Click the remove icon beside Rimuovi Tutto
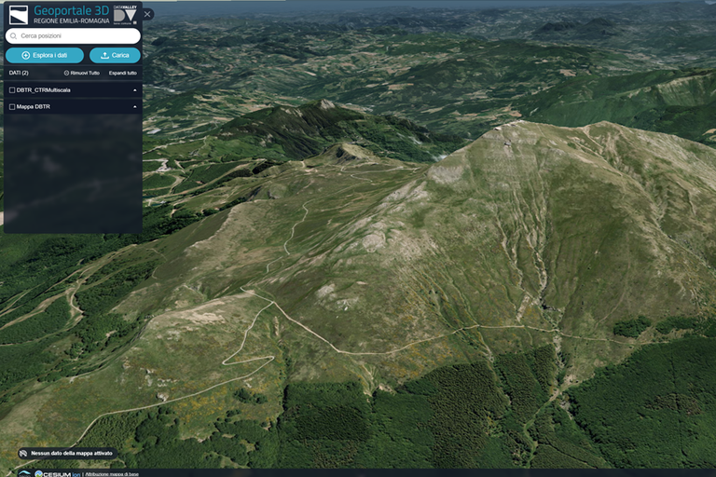Viewport: 716px width, 477px height. tap(66, 73)
